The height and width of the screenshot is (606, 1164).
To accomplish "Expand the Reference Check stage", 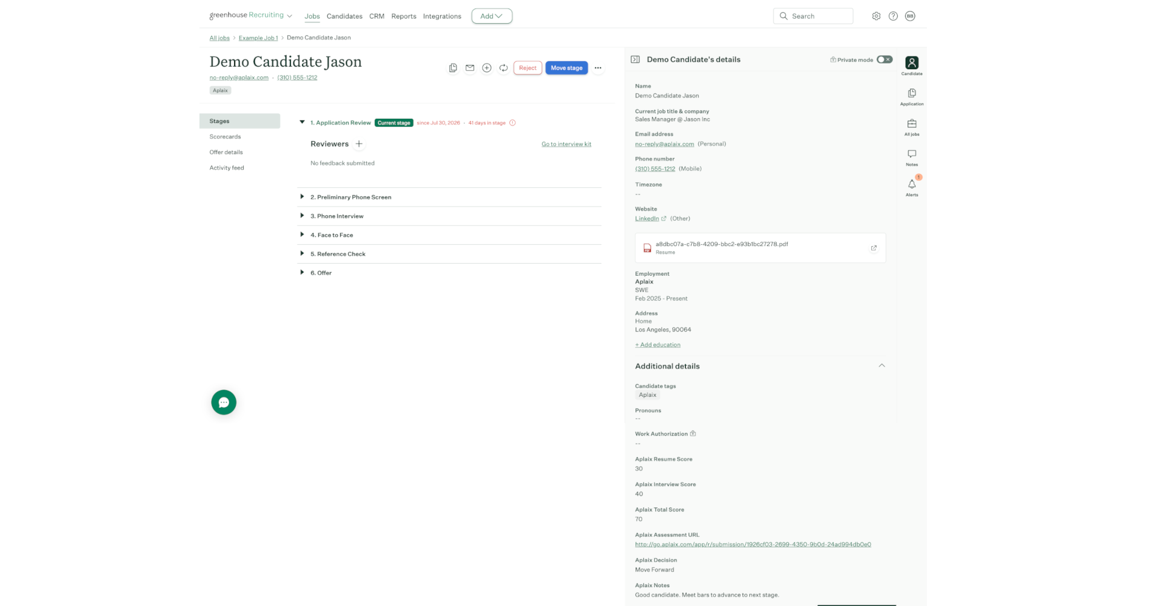I will (x=302, y=253).
